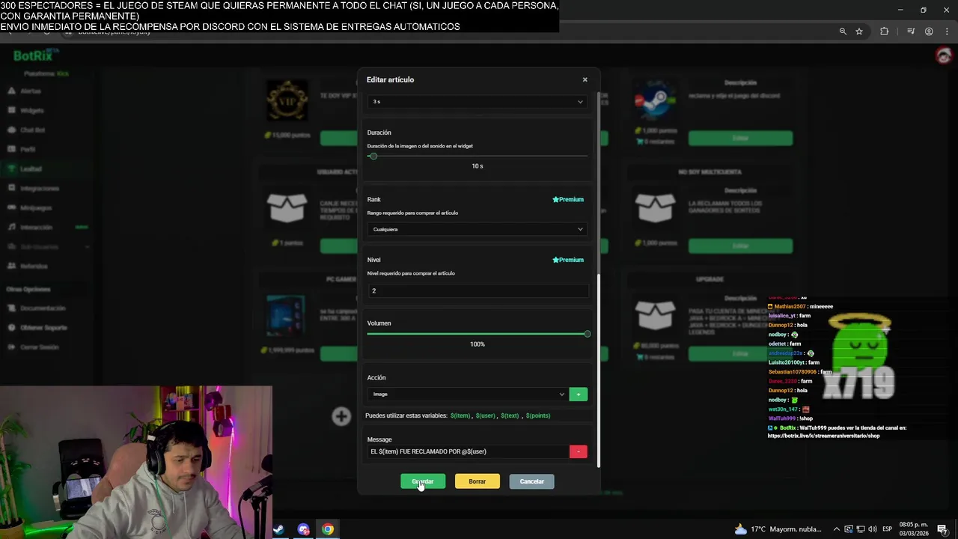The height and width of the screenshot is (539, 958).
Task: Delete the item with the Borrar button
Action: (x=477, y=481)
